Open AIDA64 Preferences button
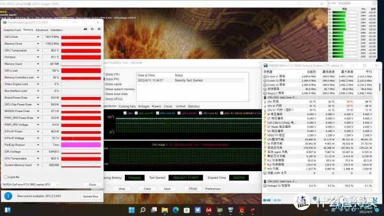Viewport: 384px width, 216px height. [213, 189]
